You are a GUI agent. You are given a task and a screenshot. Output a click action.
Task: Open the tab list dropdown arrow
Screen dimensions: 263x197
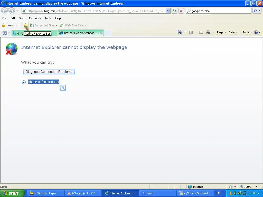pos(10,33)
